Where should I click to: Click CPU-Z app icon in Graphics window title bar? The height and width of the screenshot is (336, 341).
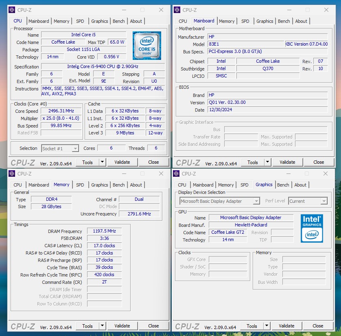point(176,173)
